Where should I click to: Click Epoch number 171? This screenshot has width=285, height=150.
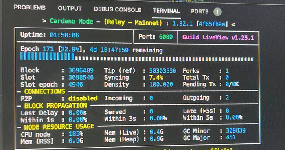[48, 49]
